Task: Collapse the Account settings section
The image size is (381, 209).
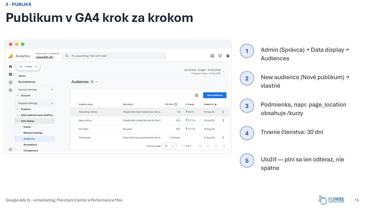Action: click(52, 90)
